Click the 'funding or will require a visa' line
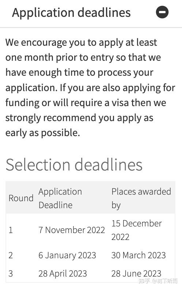 click(86, 103)
